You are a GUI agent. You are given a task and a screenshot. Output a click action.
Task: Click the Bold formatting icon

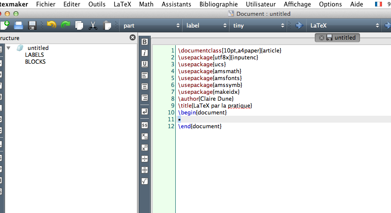(145, 42)
